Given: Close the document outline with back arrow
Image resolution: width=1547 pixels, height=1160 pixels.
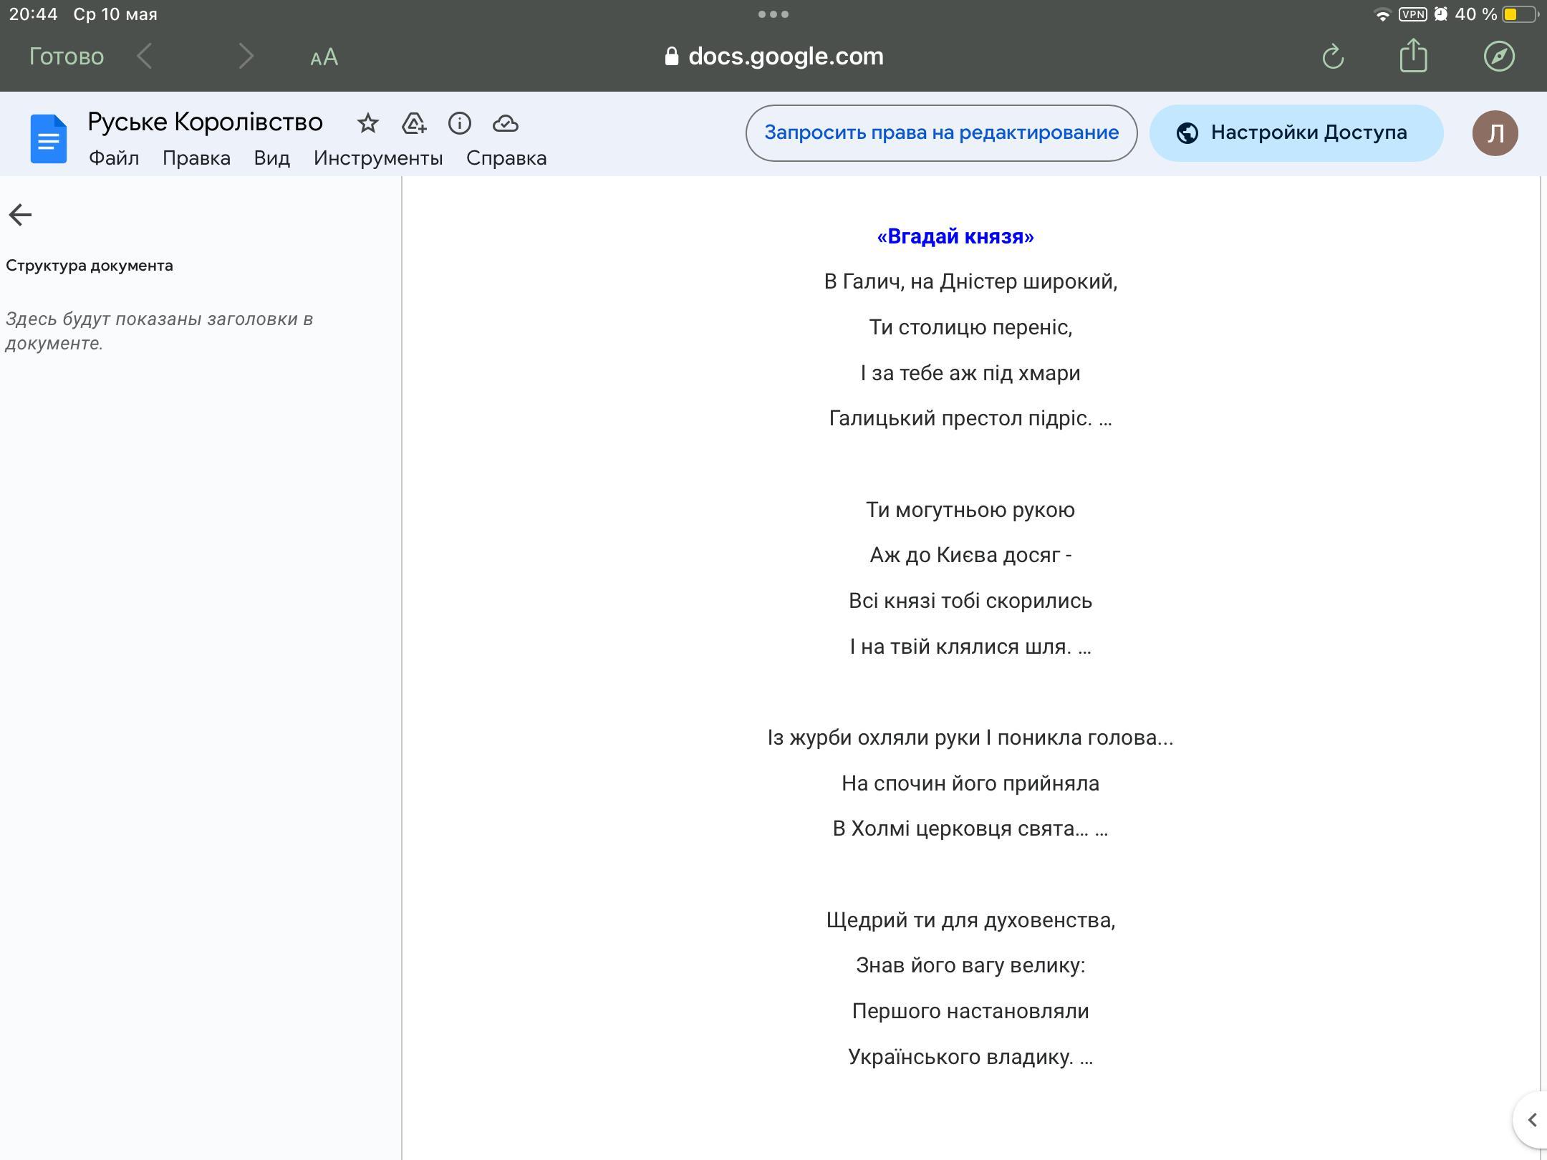Looking at the screenshot, I should click(x=20, y=214).
